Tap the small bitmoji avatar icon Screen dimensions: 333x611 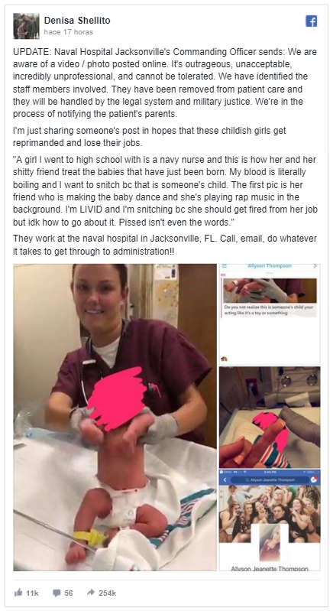tap(224, 359)
